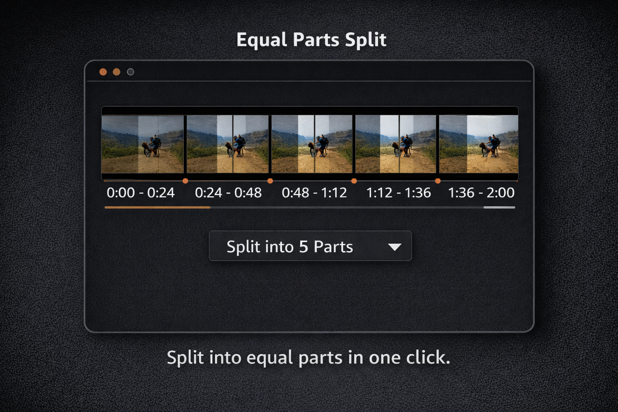Click the gray window control icon
This screenshot has width=618, height=412.
pos(130,71)
